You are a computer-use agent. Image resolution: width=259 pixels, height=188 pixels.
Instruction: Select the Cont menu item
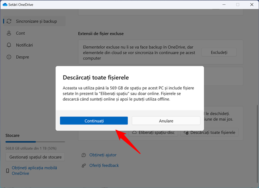(x=20, y=33)
